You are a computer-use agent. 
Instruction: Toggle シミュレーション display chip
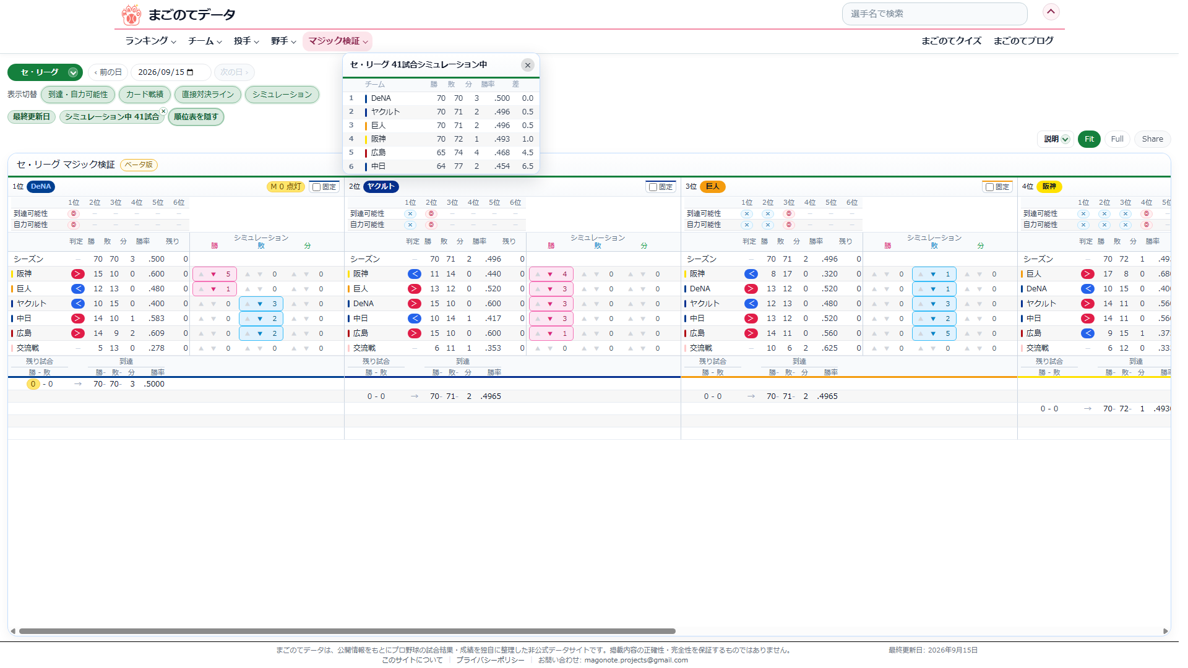[x=282, y=95]
